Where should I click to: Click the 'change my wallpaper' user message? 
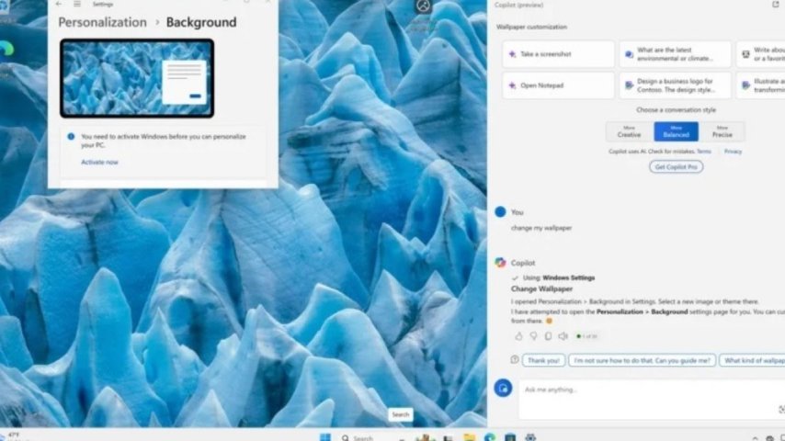click(541, 228)
